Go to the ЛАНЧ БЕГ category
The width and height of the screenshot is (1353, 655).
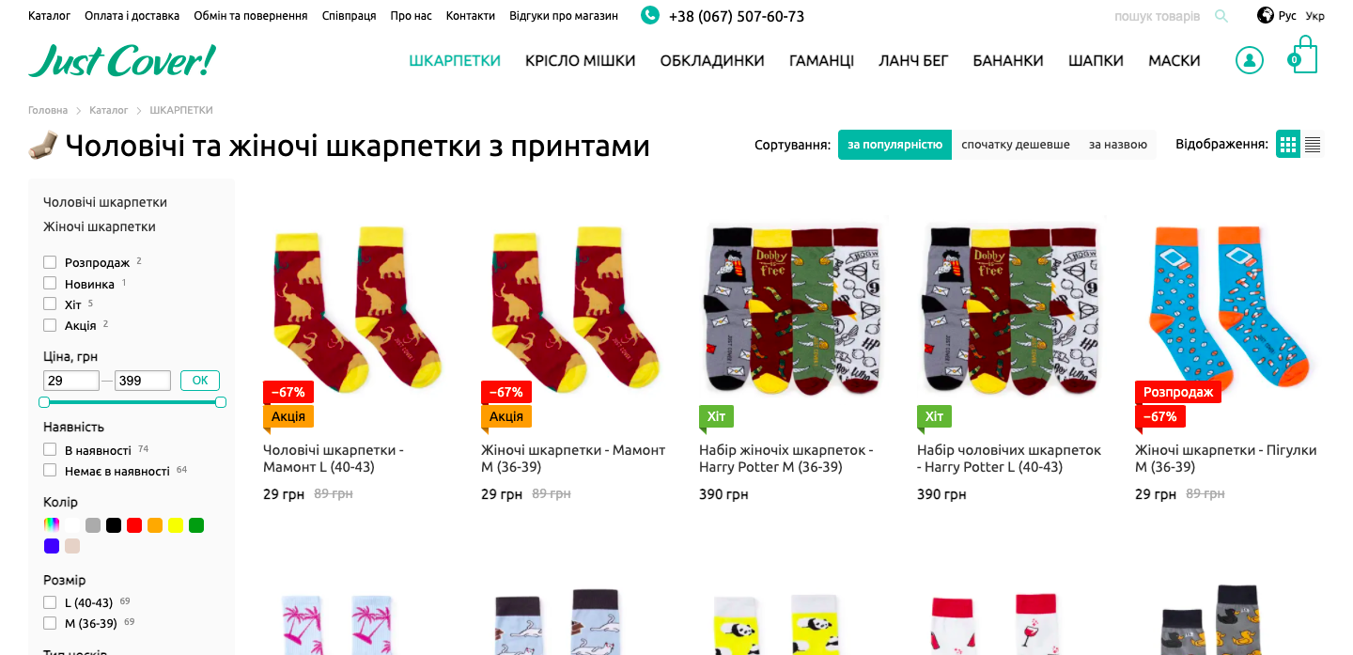(913, 61)
